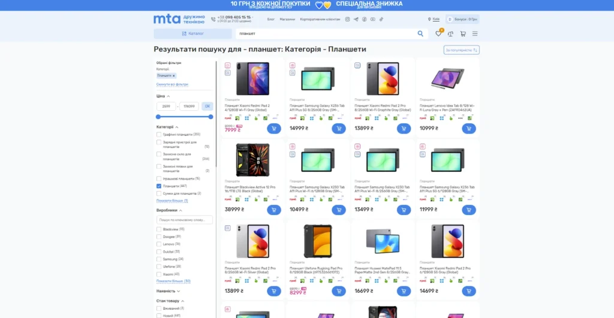The height and width of the screenshot is (318, 614).
Task: Check Зарядні пристрої для планшетів filter
Action: [158, 142]
